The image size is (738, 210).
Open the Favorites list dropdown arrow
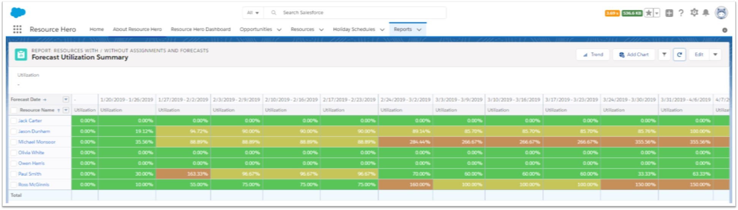click(657, 13)
